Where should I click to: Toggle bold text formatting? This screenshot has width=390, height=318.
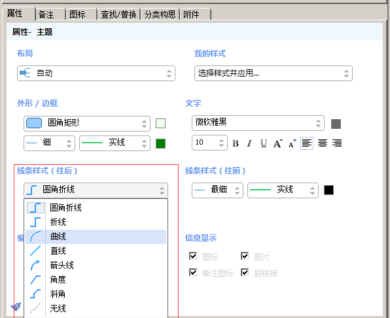[x=236, y=143]
